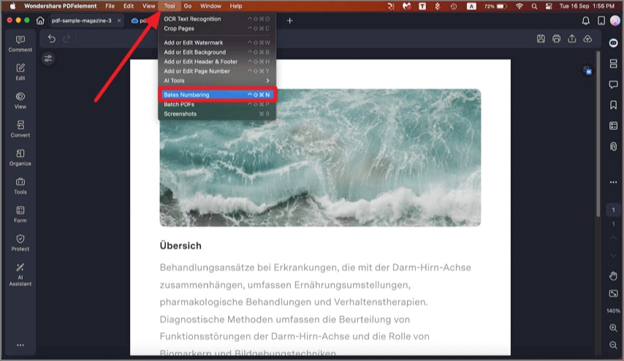Screen dimensions: 624x361
Task: Open the Go menu
Action: click(x=188, y=6)
